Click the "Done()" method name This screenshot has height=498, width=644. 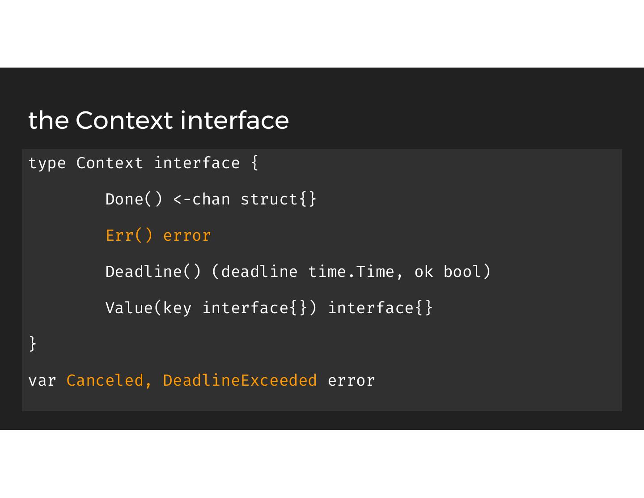coord(134,200)
